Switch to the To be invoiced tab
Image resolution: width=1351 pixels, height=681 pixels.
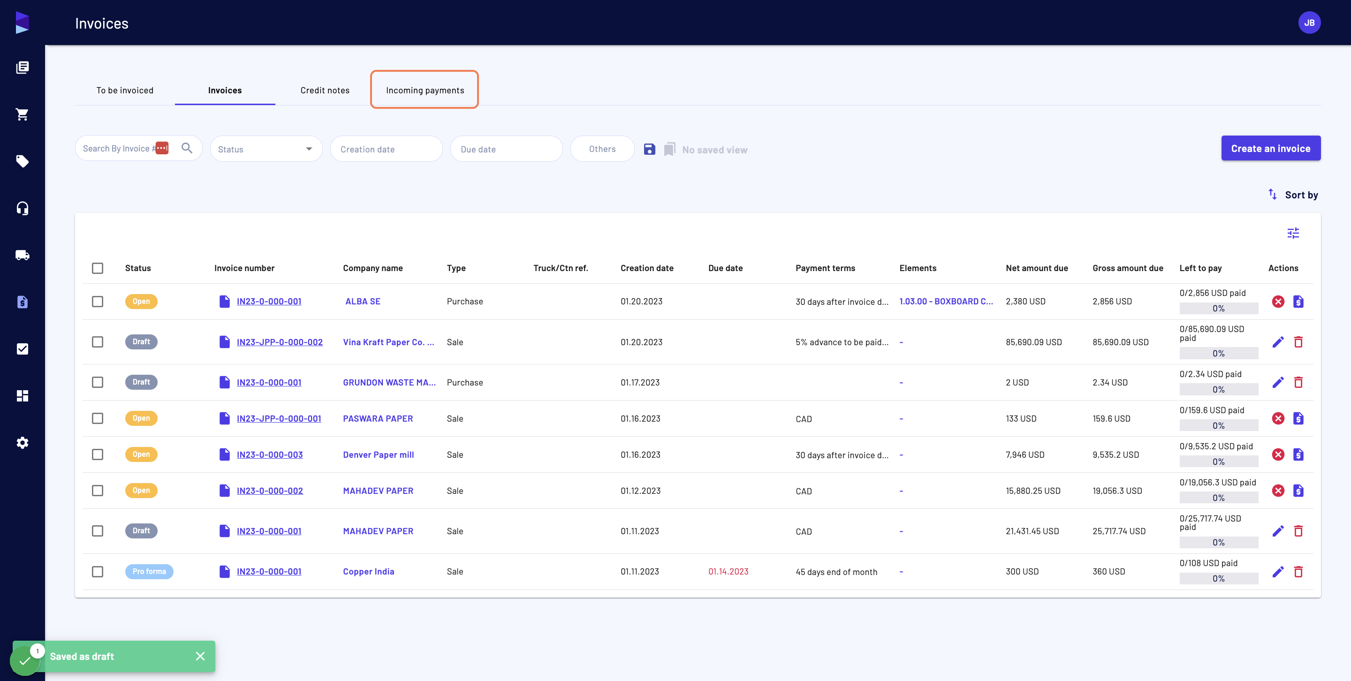[x=125, y=90]
